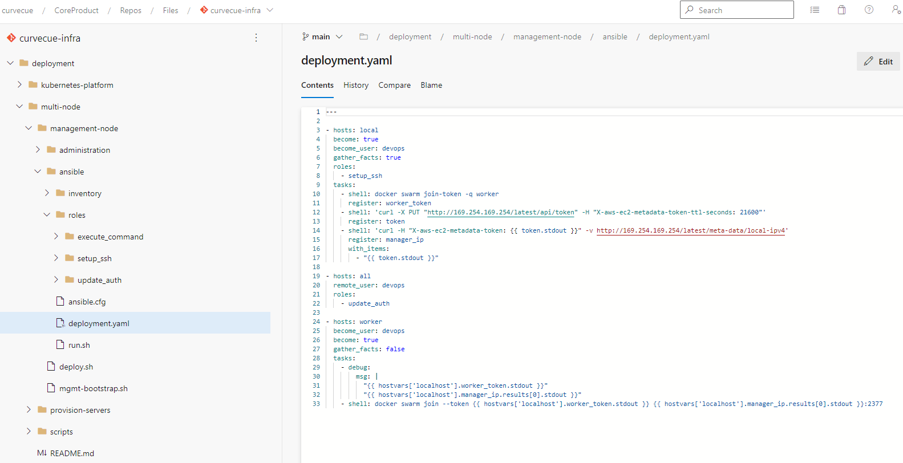Screen dimensions: 903x463
Task: Click the root folder icon in path
Action: [363, 36]
